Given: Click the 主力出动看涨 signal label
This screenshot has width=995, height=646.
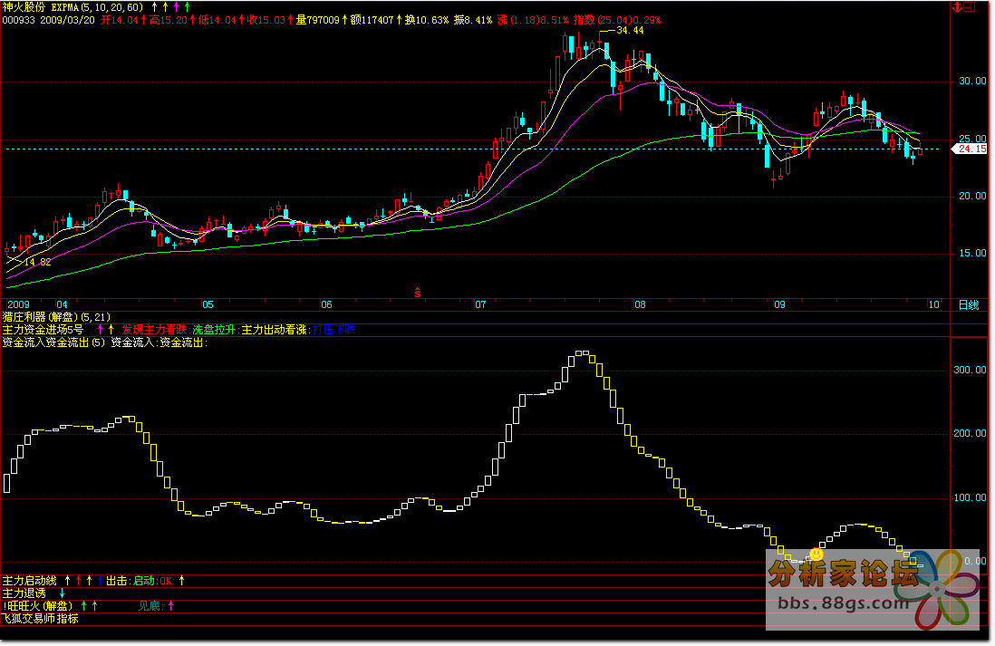Looking at the screenshot, I should click(275, 330).
